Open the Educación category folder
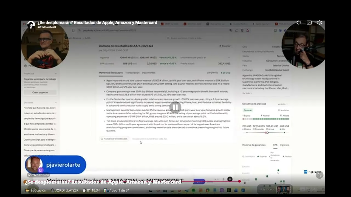This screenshot has height=197, width=351. [36, 190]
